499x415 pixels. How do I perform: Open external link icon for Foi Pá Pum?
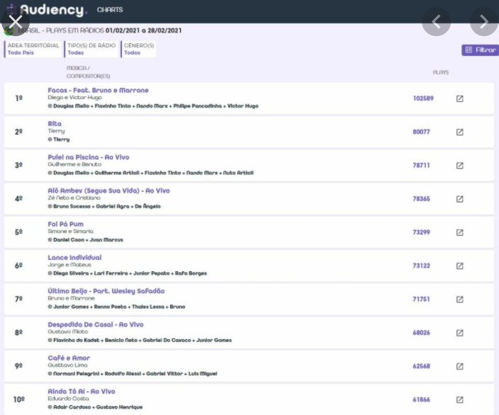pyautogui.click(x=459, y=232)
